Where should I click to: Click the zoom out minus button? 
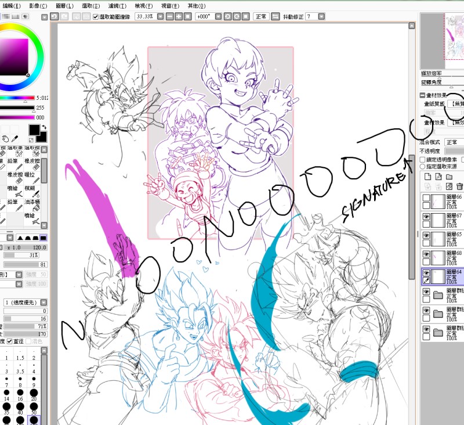tap(170, 17)
